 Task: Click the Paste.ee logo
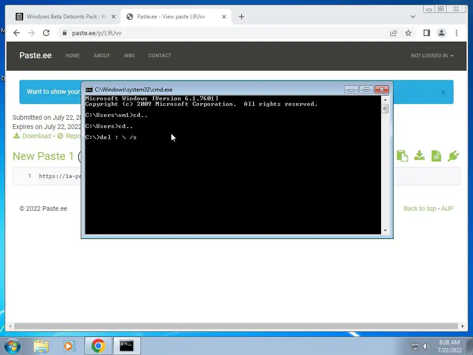35,55
